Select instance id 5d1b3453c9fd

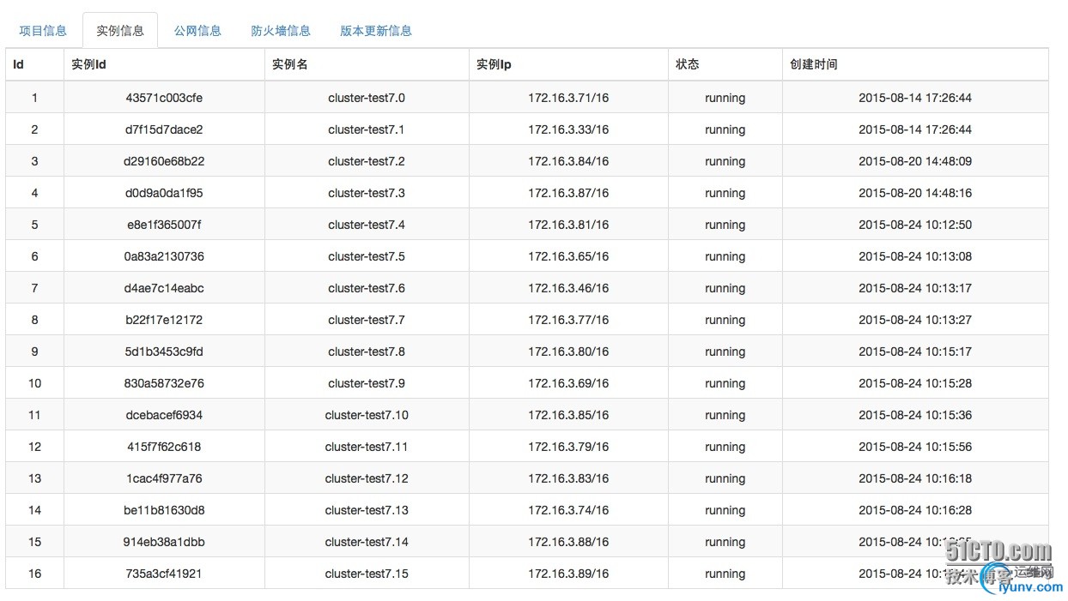(164, 352)
